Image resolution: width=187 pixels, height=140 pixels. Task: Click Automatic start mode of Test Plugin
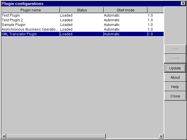tap(112, 15)
